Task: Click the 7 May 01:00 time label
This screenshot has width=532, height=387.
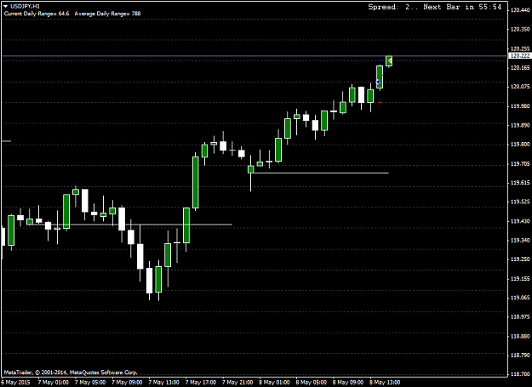Action: [54, 382]
